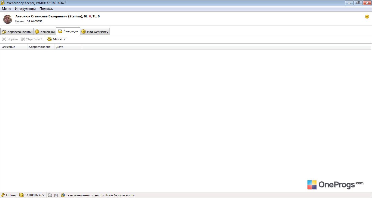Open the Помощь menu
Screen dimensions: 372x198
tap(46, 9)
